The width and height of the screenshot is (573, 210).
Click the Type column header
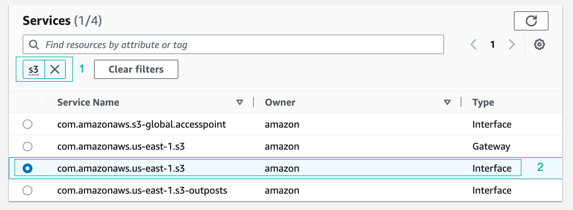(483, 102)
